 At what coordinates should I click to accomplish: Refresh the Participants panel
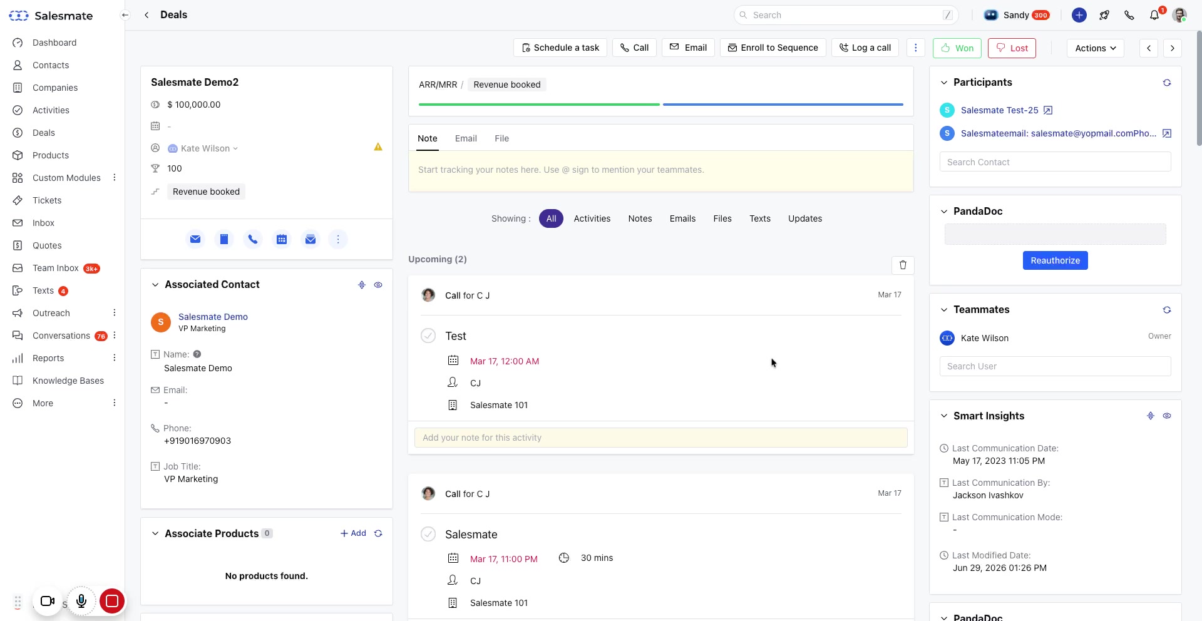coord(1167,83)
